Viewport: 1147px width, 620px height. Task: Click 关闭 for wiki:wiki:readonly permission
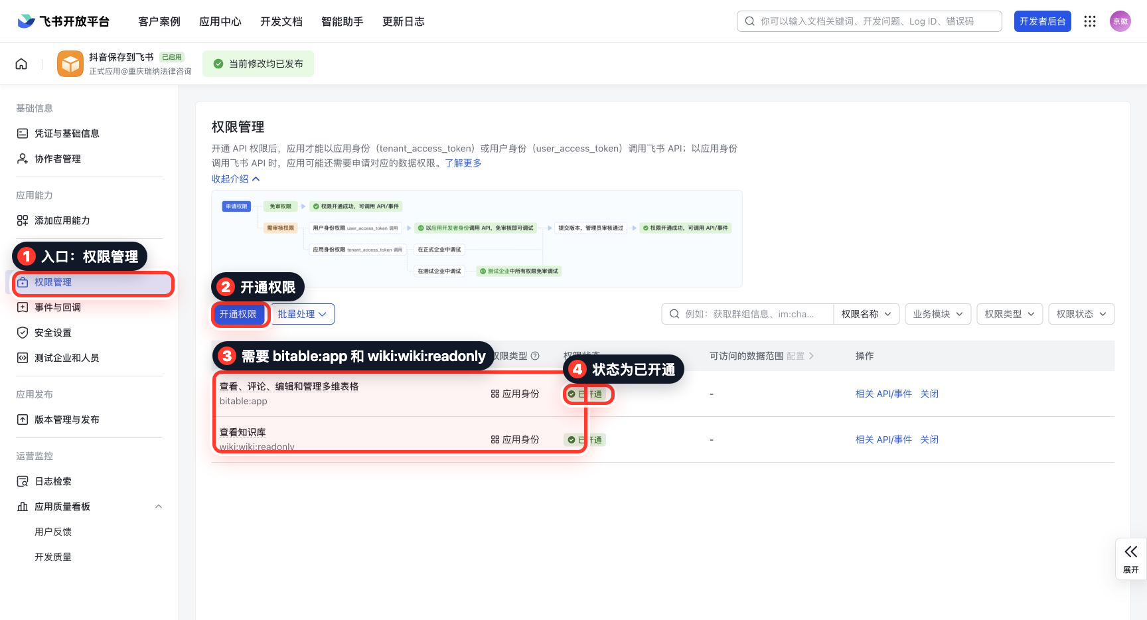929,439
